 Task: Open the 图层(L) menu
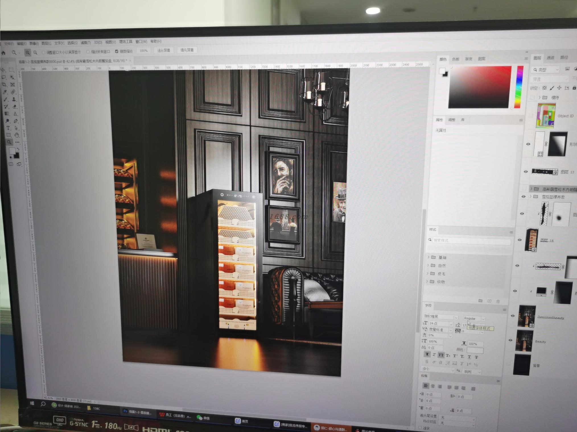(46, 43)
